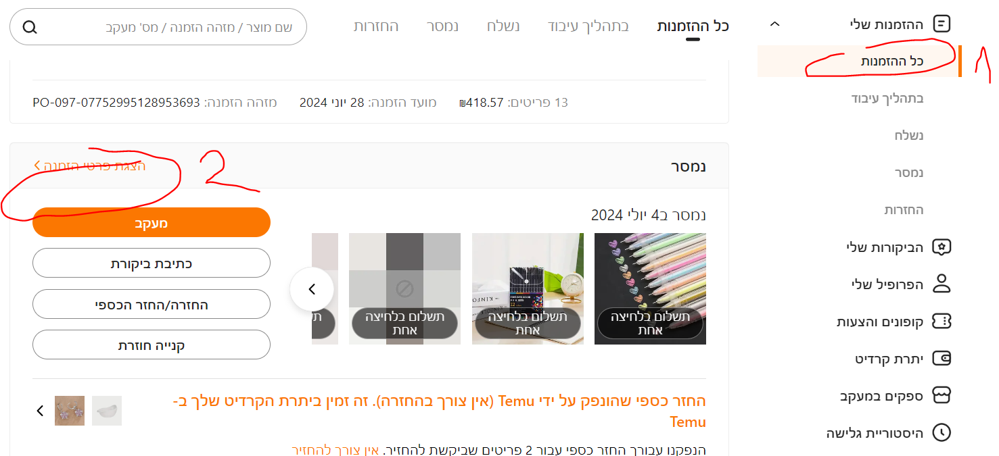The image size is (999, 456).
Task: Expand refunded items thumbnails arrow
Action: 40,410
